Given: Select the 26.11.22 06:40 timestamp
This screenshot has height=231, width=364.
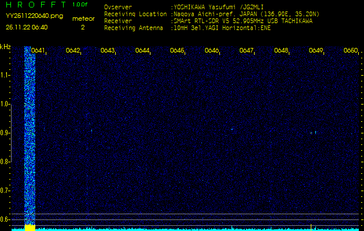Looking at the screenshot, I should point(27,27).
